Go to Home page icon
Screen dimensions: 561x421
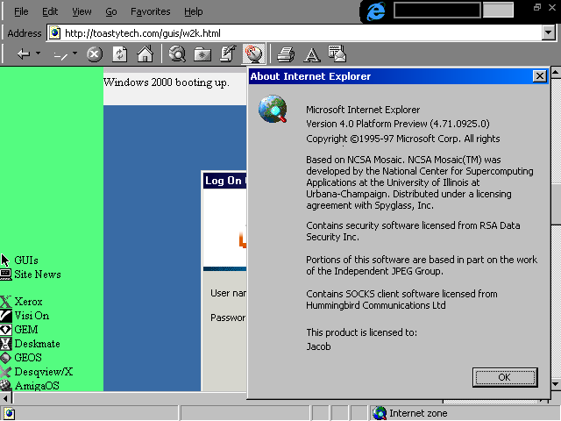[145, 54]
